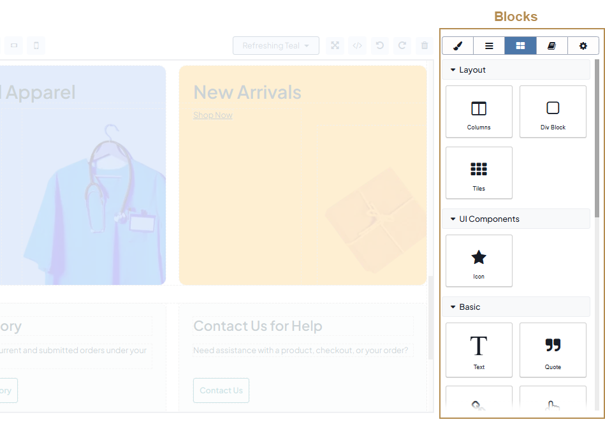Viewport: 605px width, 422px height.
Task: Open the book icon tab
Action: (x=551, y=46)
